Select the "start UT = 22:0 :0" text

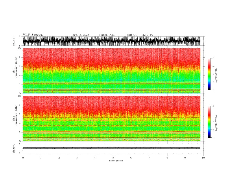point(140,35)
